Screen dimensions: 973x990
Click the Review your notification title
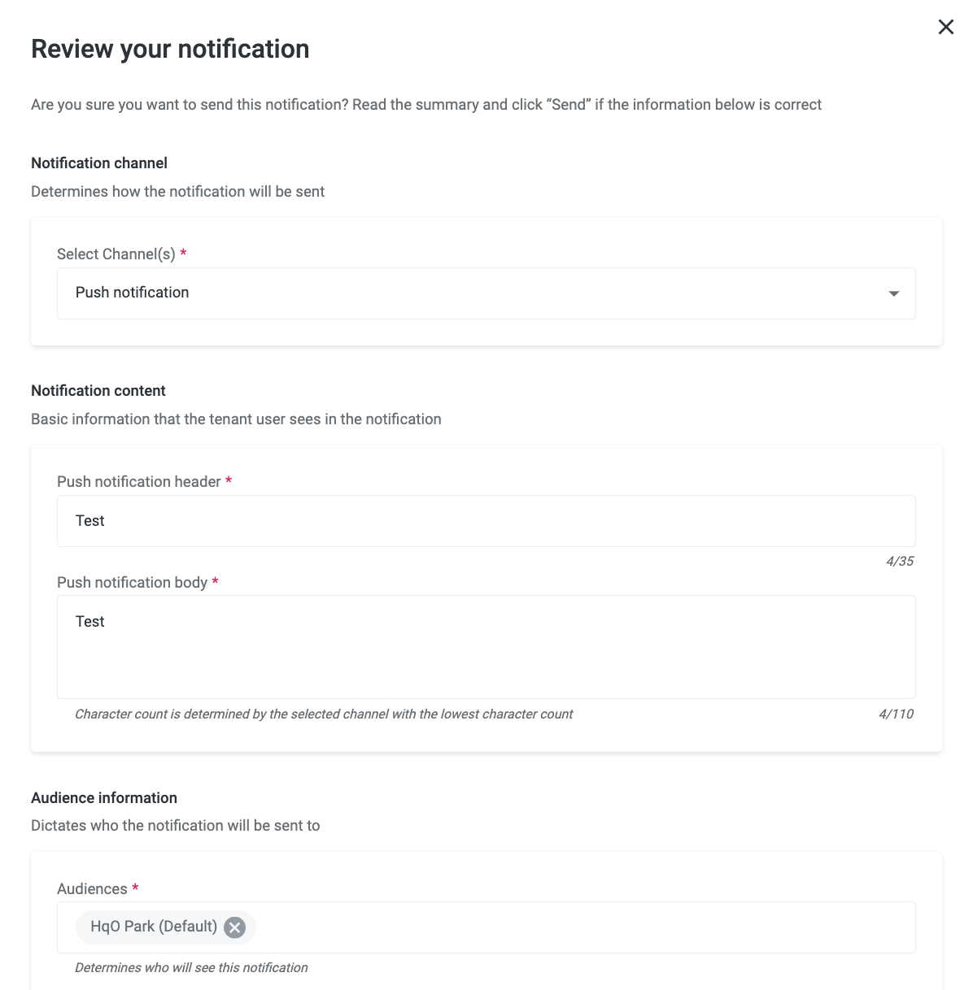pos(170,49)
